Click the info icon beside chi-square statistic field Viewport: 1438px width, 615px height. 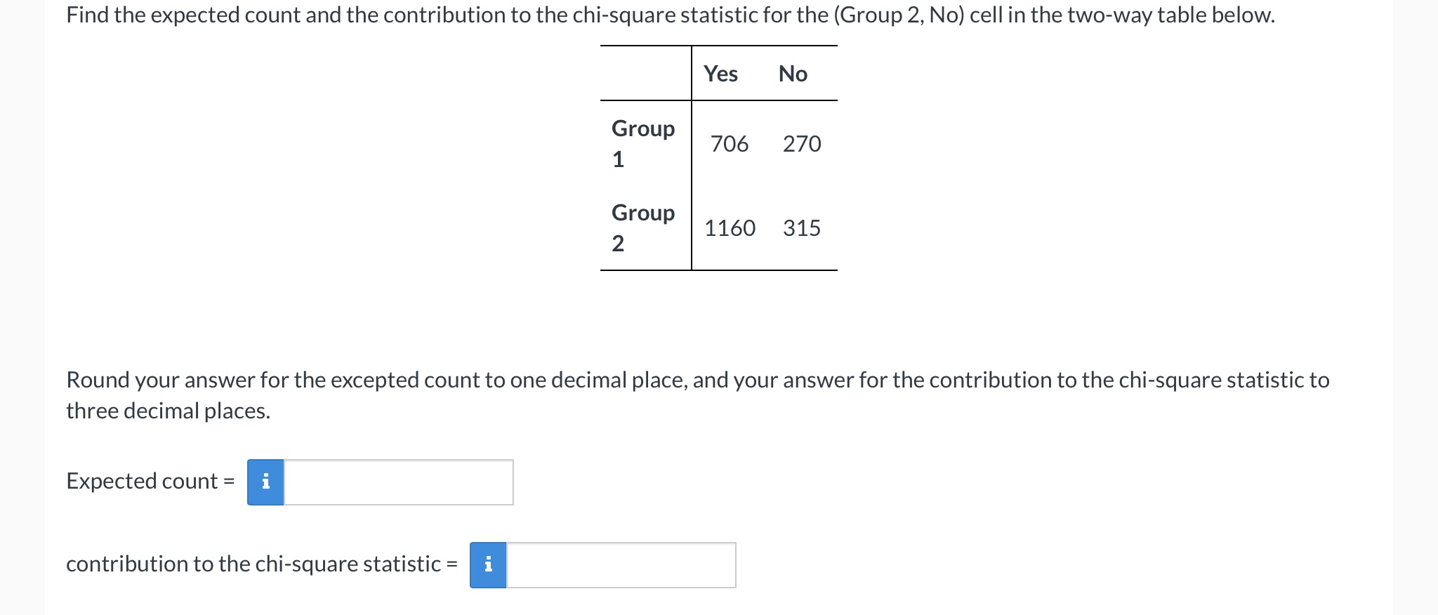(488, 564)
